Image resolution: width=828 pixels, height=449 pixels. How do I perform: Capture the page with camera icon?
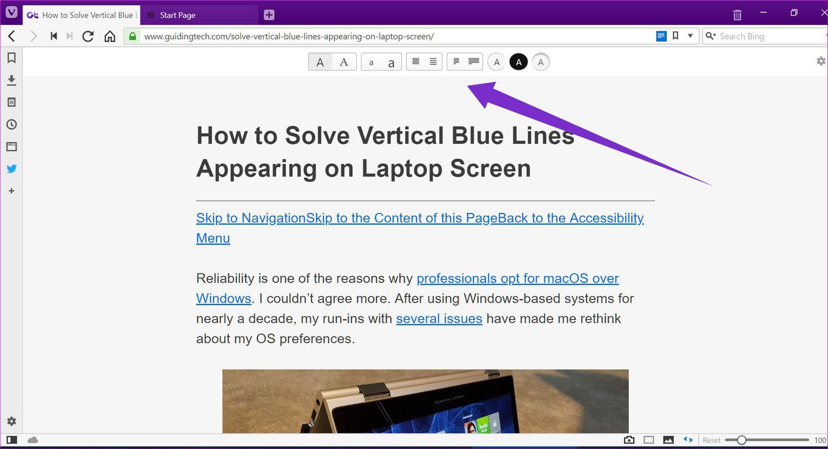[x=629, y=440]
